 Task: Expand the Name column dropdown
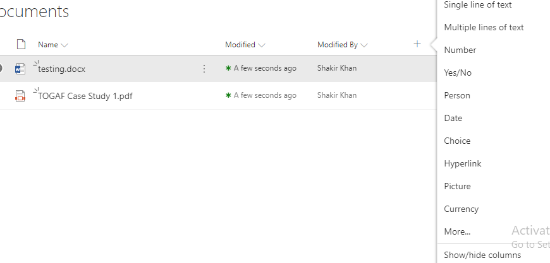(64, 45)
